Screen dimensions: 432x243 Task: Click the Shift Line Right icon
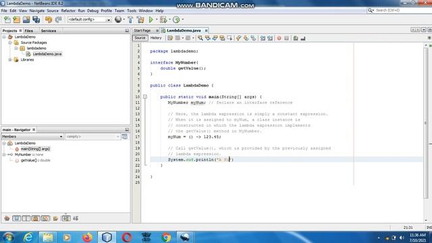point(270,38)
